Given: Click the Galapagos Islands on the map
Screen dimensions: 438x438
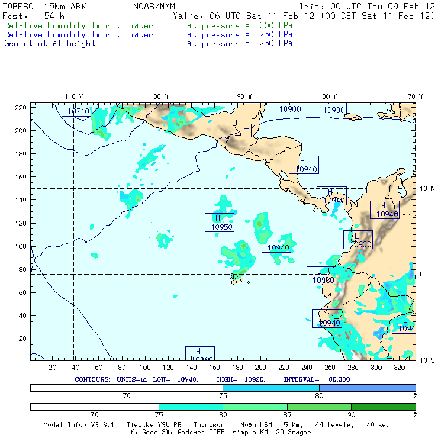Looking at the screenshot, I should (x=237, y=277).
